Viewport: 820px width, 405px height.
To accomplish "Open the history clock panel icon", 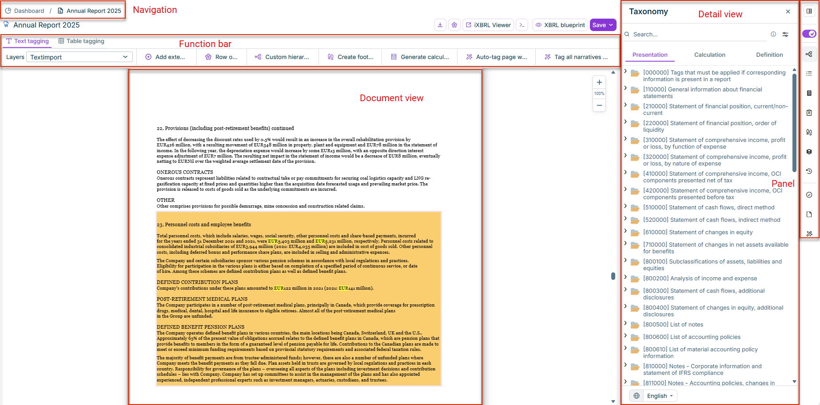I will 809,171.
